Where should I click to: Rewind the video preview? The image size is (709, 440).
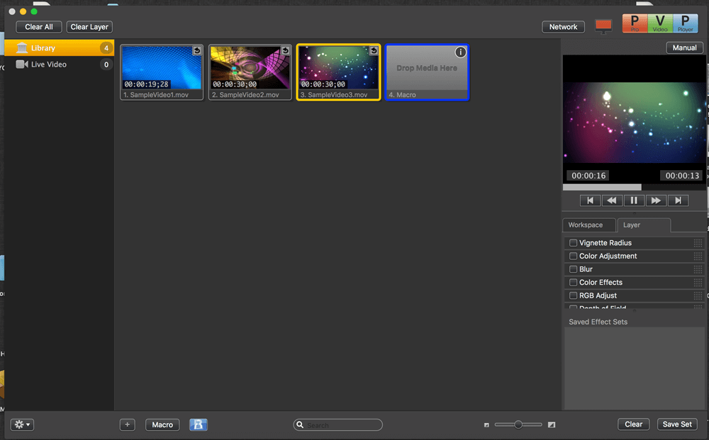[x=612, y=200]
